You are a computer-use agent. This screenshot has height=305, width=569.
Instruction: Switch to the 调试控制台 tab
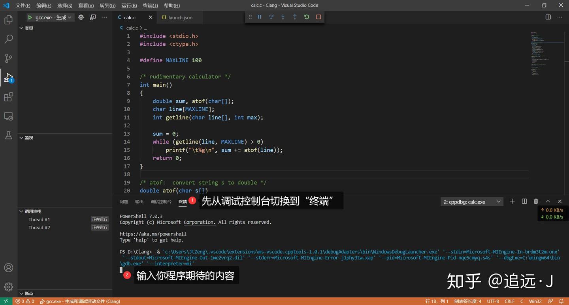[161, 201]
